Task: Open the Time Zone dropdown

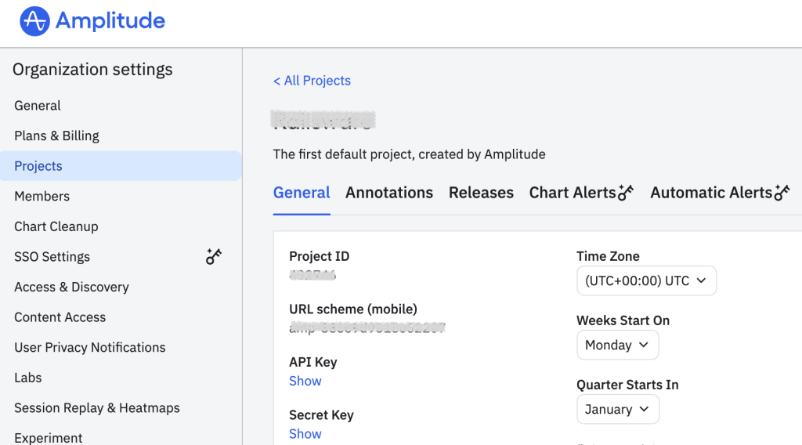Action: click(x=646, y=280)
